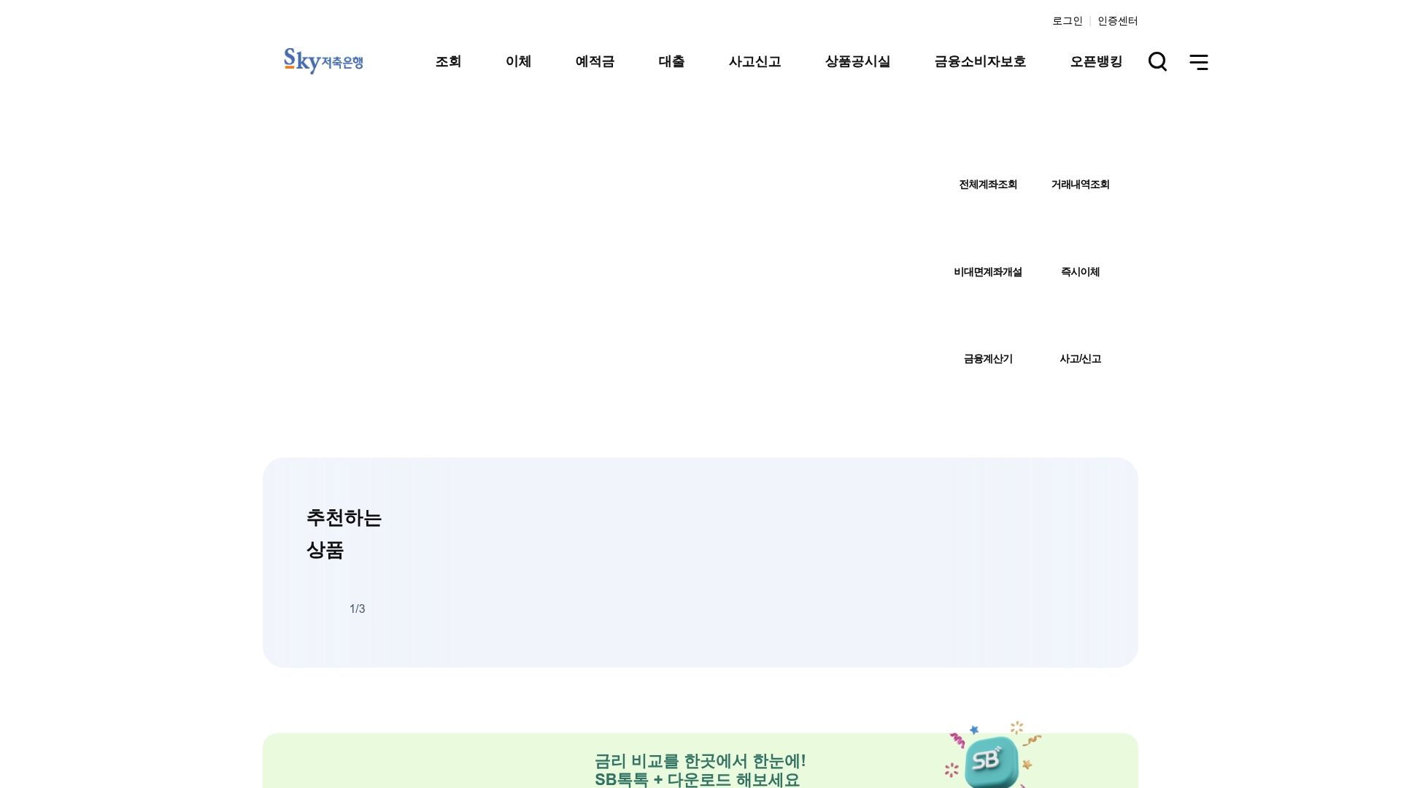
Task: Open the 금융소비자보호 menu
Action: [980, 61]
